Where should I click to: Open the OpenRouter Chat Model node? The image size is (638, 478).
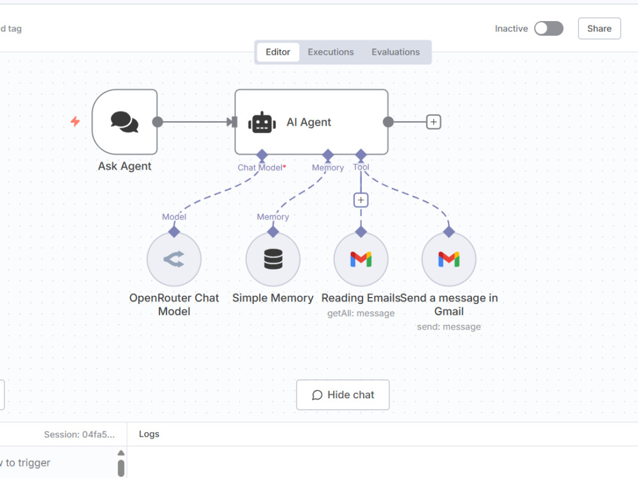click(174, 259)
